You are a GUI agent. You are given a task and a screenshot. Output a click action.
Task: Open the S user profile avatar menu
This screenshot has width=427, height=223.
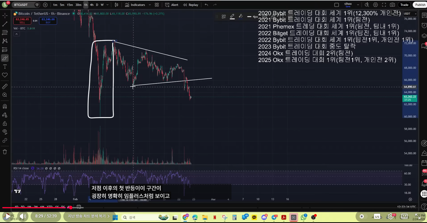[x=5, y=5]
